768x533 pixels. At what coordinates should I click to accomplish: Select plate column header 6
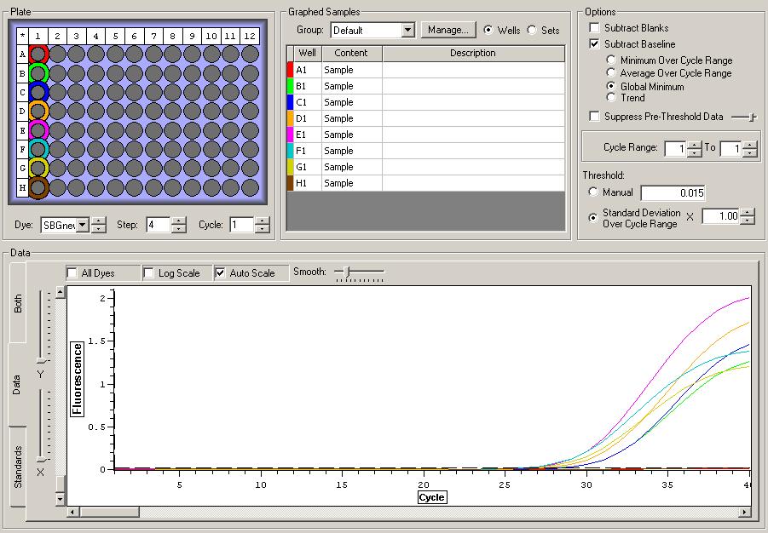pyautogui.click(x=134, y=36)
